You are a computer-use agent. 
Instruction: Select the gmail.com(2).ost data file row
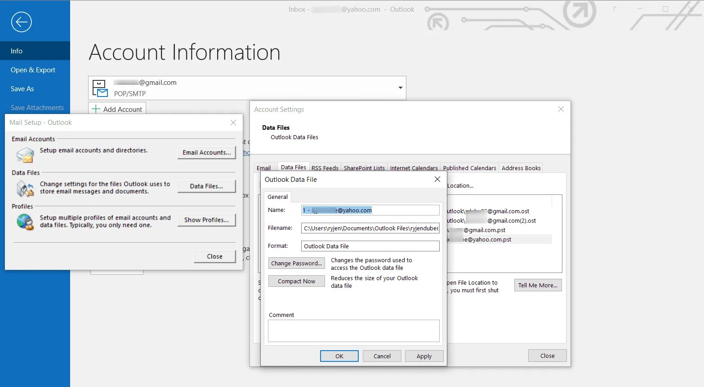tap(499, 220)
